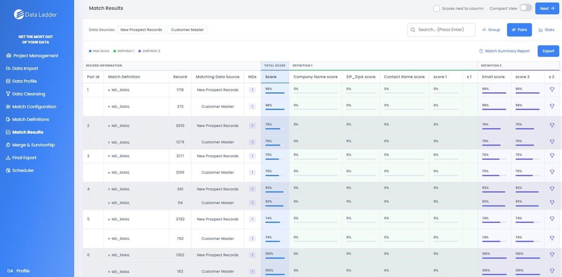Click the Data Import cloud icon

coord(8,69)
